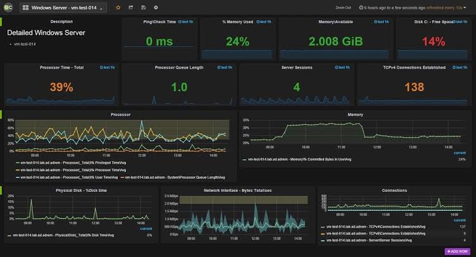
Task: Open the first row's green handle menu
Action: point(1,22)
